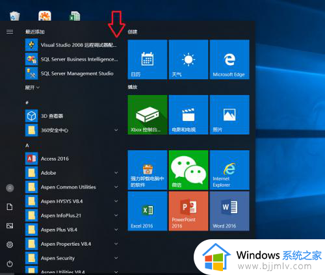The width and height of the screenshot is (325, 275).
Task: Click the # letter heading in app list
Action: point(27,102)
